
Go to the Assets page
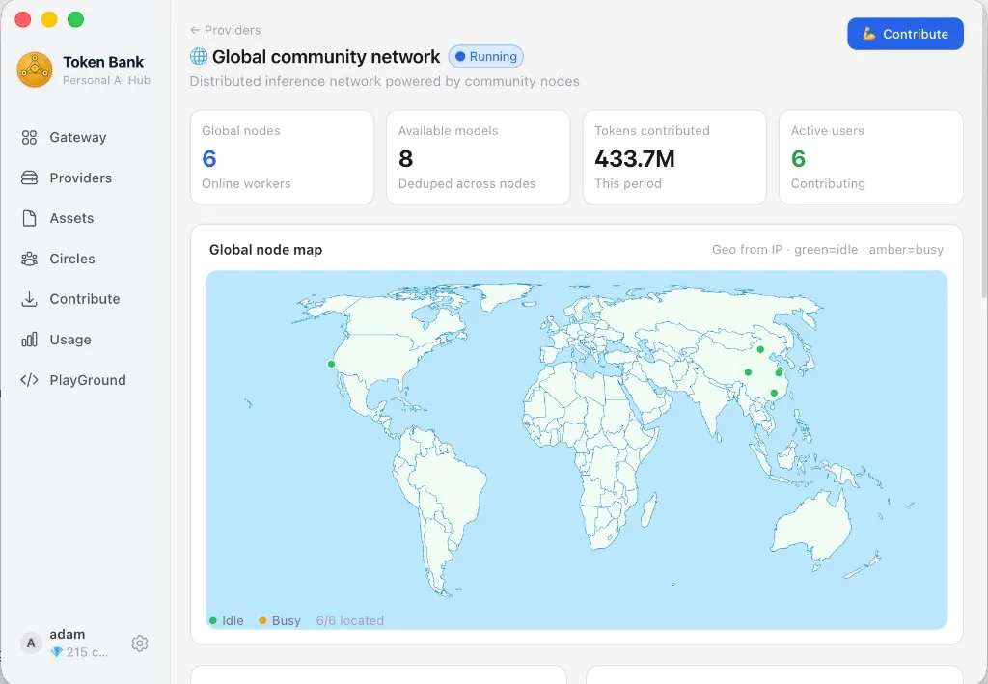pyautogui.click(x=86, y=219)
